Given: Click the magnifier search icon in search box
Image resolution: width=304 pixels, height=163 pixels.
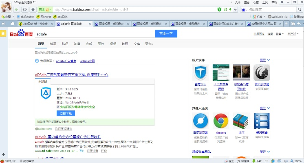Looking at the screenshot, I should click(300, 9).
